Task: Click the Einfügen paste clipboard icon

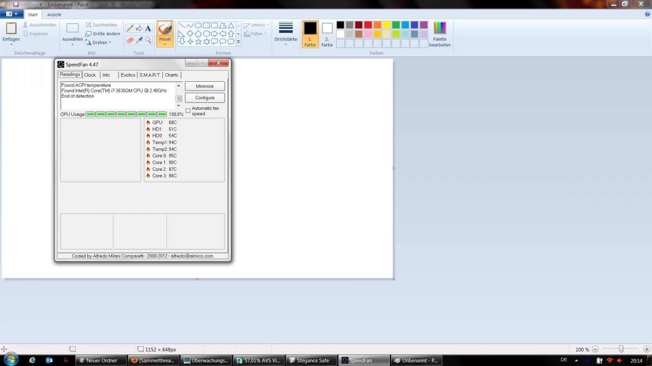Action: coord(11,28)
